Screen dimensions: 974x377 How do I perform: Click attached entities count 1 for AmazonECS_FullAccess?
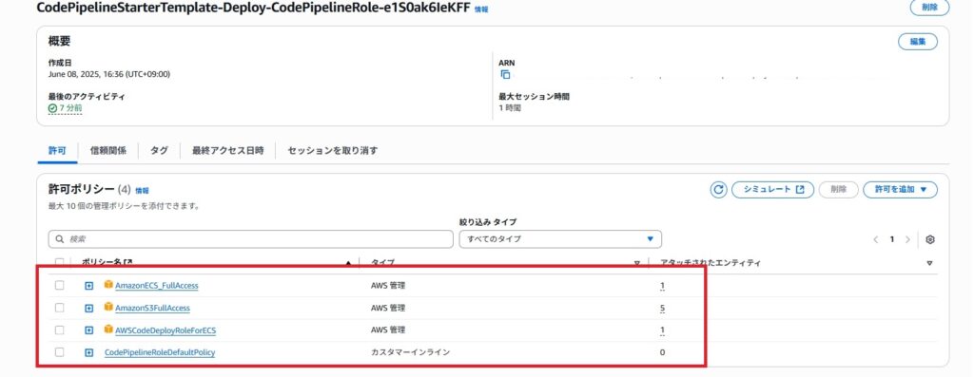(x=663, y=286)
